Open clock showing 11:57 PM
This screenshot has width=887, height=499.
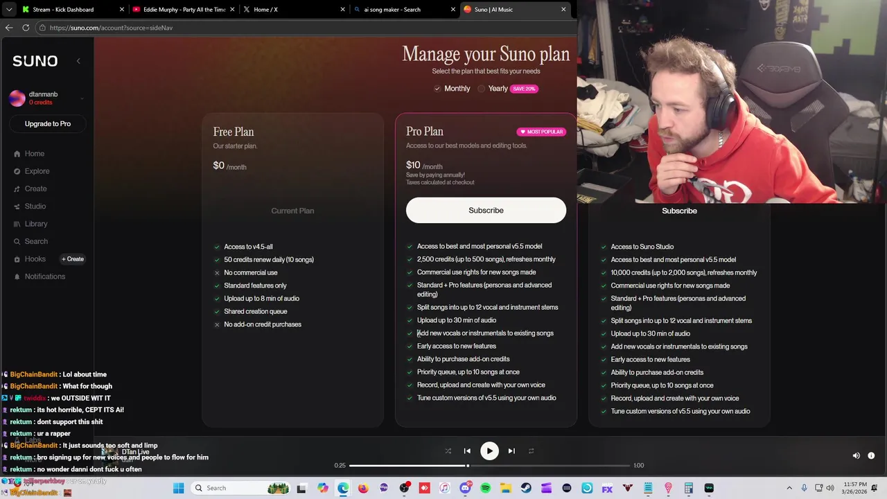(x=855, y=488)
